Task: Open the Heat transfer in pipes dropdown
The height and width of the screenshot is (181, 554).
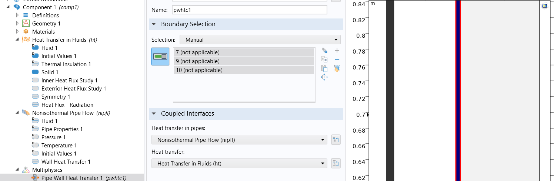Action: click(x=239, y=140)
